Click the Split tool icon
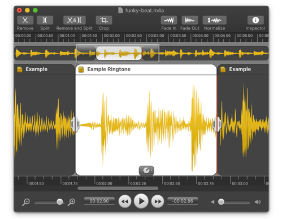 [45, 20]
